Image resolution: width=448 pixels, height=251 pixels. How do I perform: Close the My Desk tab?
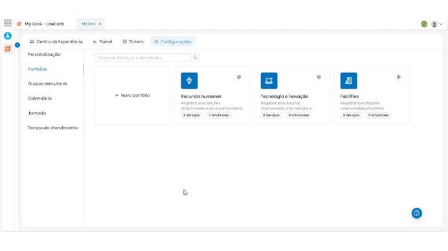[100, 24]
